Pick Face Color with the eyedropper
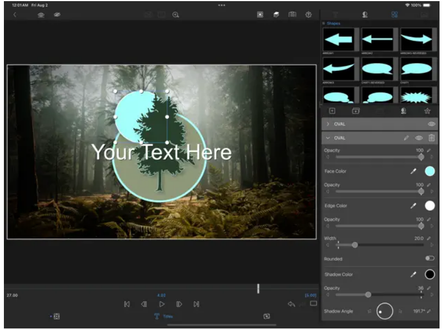The width and height of the screenshot is (444, 329). [x=413, y=171]
